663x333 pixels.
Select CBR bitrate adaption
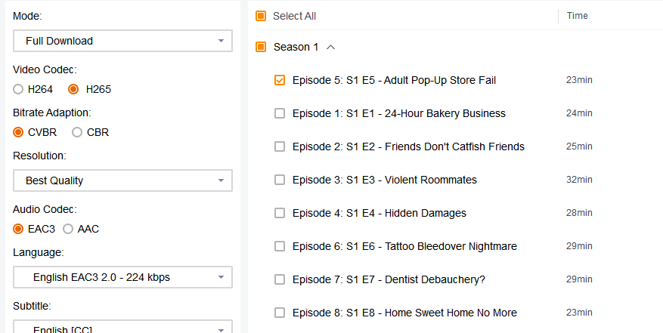77,132
